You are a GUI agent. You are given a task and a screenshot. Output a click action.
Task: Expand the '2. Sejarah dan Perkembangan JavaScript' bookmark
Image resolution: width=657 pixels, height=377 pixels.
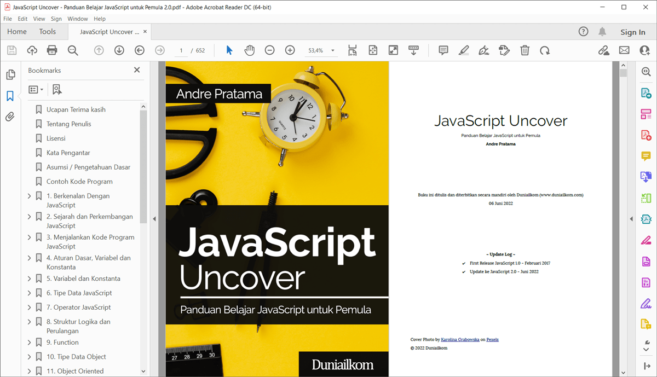pos(30,217)
